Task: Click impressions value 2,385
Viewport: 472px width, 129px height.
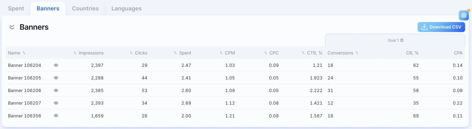Action: click(x=97, y=90)
